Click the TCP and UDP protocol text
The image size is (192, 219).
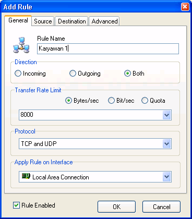point(39,144)
